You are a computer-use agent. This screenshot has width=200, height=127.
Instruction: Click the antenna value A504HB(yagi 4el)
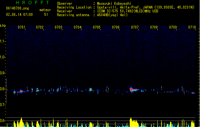[112, 15]
